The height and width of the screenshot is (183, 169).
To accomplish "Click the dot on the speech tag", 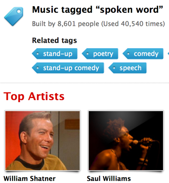I will (x=114, y=68).
